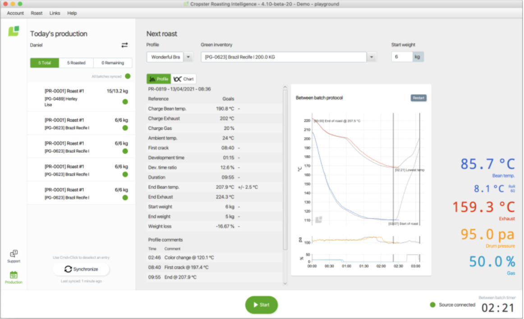Screen dimensions: 524x319
Task: Click the kg unit button
Action: pos(418,57)
